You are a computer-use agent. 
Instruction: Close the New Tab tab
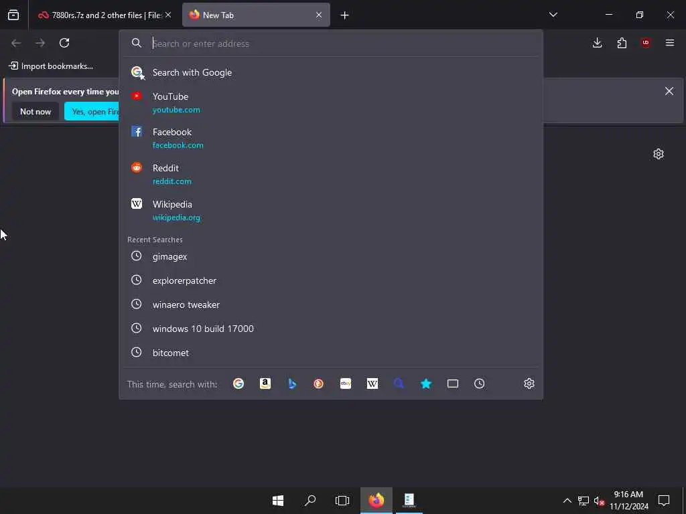point(319,15)
